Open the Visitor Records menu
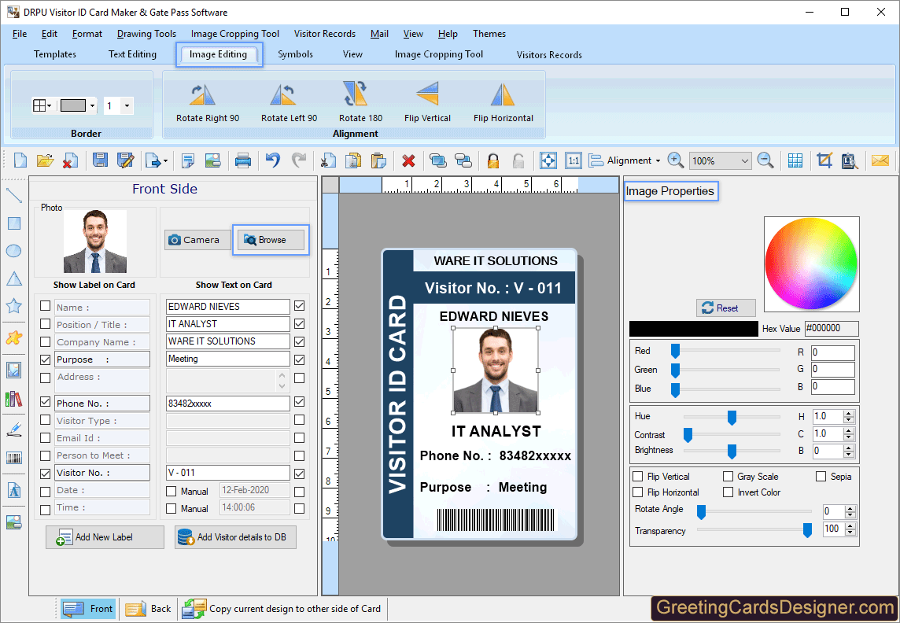 click(x=325, y=34)
